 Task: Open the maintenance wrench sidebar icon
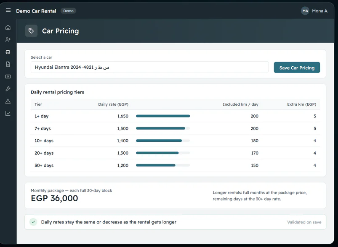pyautogui.click(x=8, y=89)
